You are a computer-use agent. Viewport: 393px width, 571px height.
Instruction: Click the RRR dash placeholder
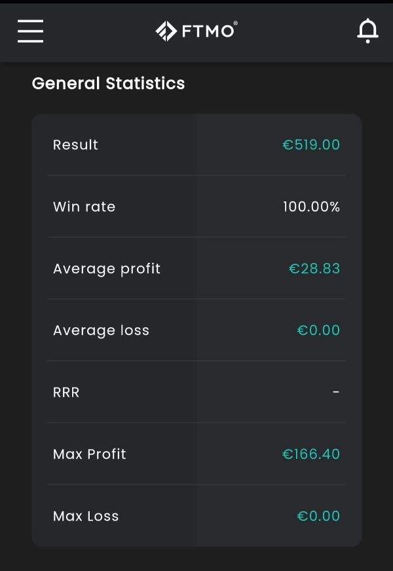[335, 392]
